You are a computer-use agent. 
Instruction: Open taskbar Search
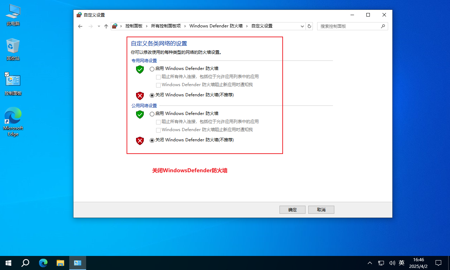point(25,263)
